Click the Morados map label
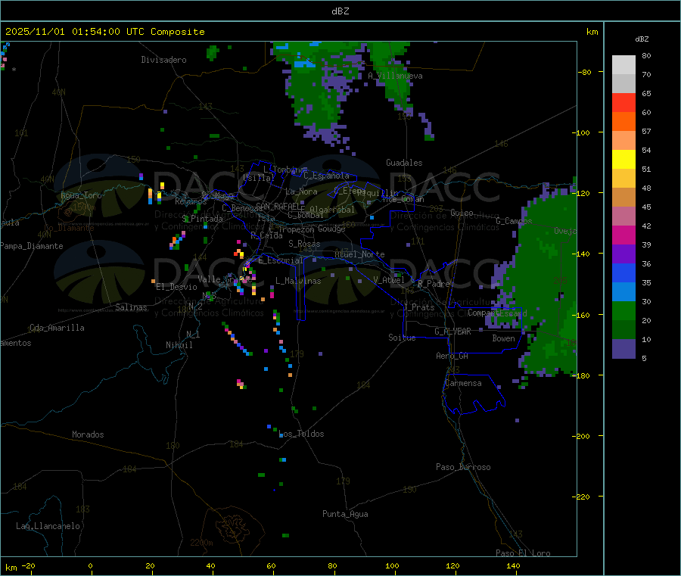Screen dimensions: 681x576 (x=88, y=434)
